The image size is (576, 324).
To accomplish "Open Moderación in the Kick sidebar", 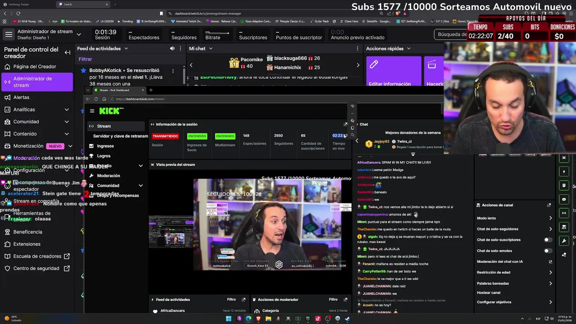I will pos(108,175).
